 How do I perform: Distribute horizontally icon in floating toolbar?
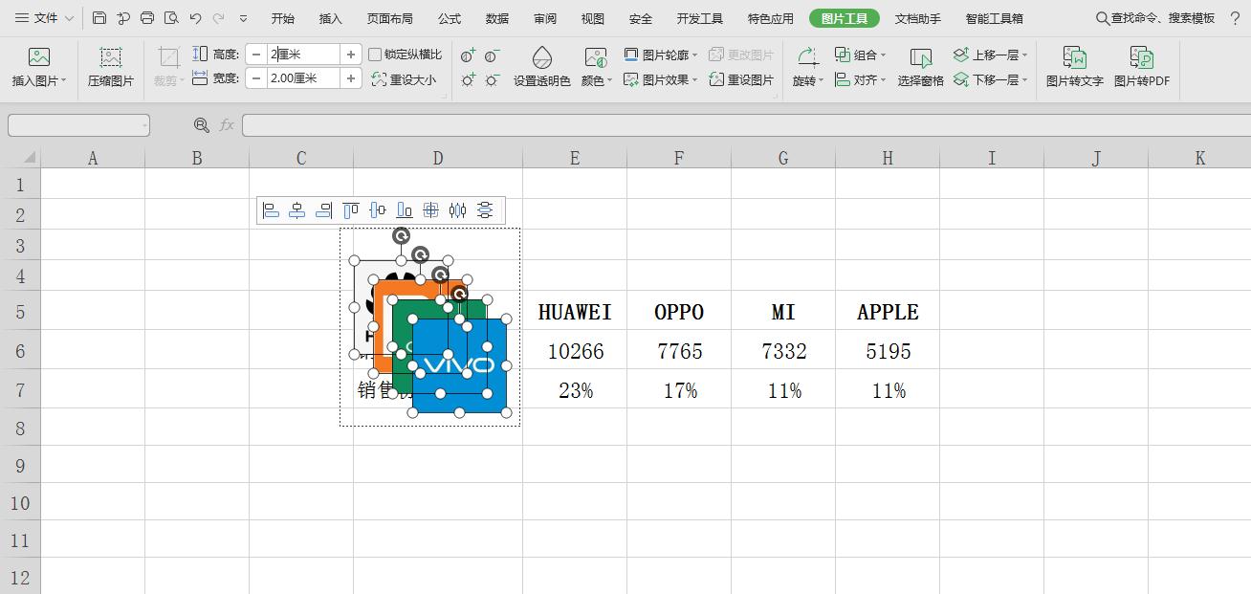458,210
